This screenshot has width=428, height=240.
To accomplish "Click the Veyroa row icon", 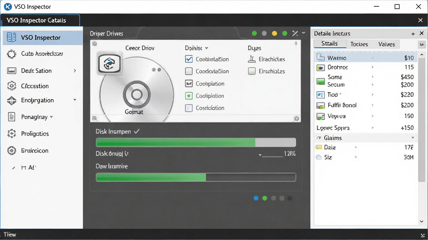I will pyautogui.click(x=321, y=116).
